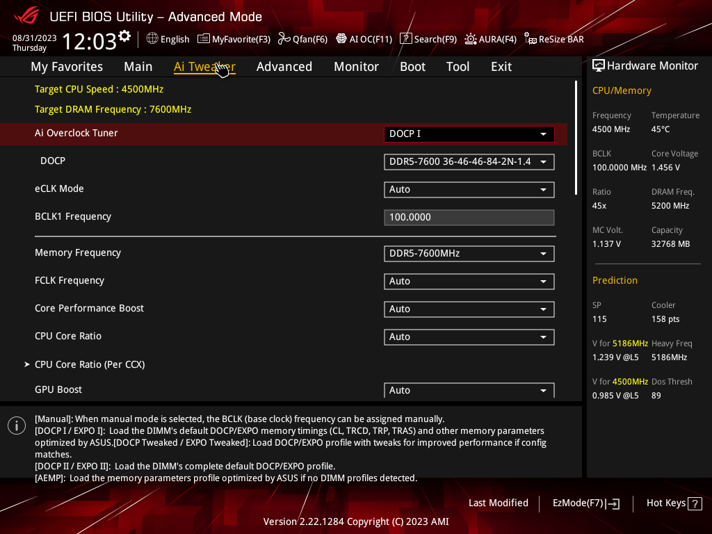Switch to the Monitor tab
This screenshot has width=712, height=534.
coord(356,67)
